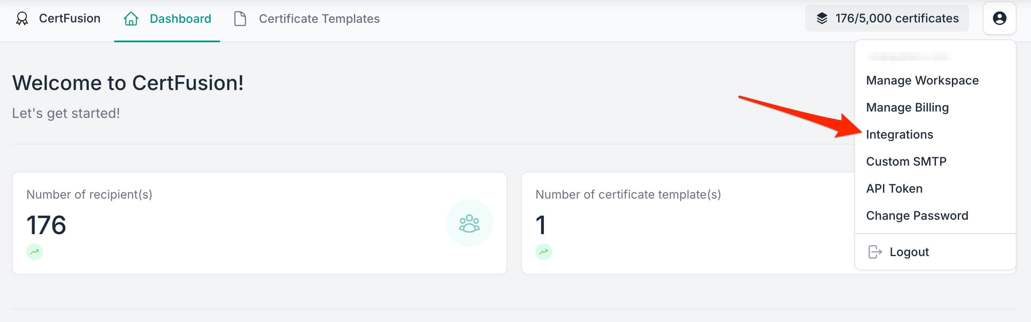Screen dimensions: 1031x322
Task: Click the 176/5,000 certificates usage badge
Action: (x=887, y=18)
